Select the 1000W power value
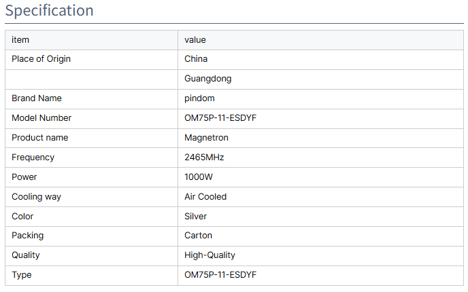Viewport: 468px width, 292px height. 199,177
